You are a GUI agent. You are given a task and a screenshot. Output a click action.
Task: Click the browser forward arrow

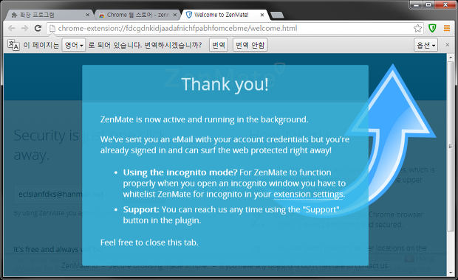(x=24, y=28)
